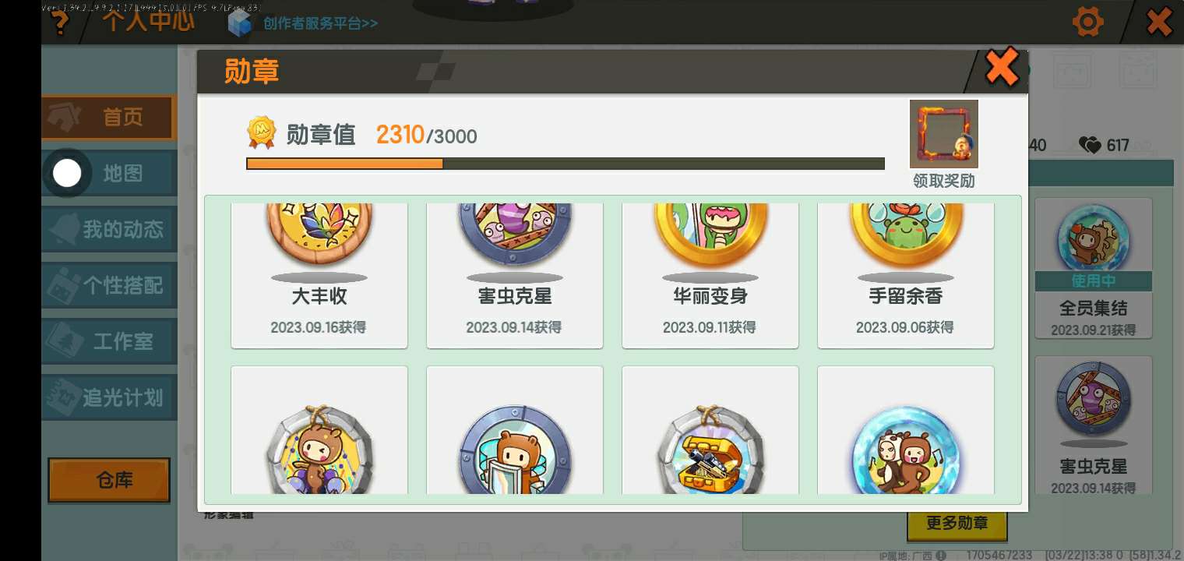Screen dimensions: 1184x561
Task: Tap the dancing bear stone medal icon
Action: tap(319, 430)
